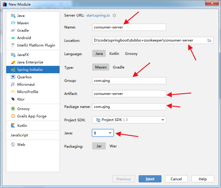Select Java module type in list
Image resolution: width=221 pixels, height=188 pixels.
(33, 15)
